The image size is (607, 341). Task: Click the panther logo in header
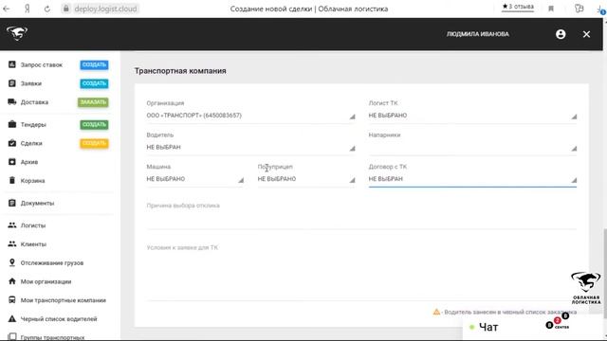coord(17,34)
